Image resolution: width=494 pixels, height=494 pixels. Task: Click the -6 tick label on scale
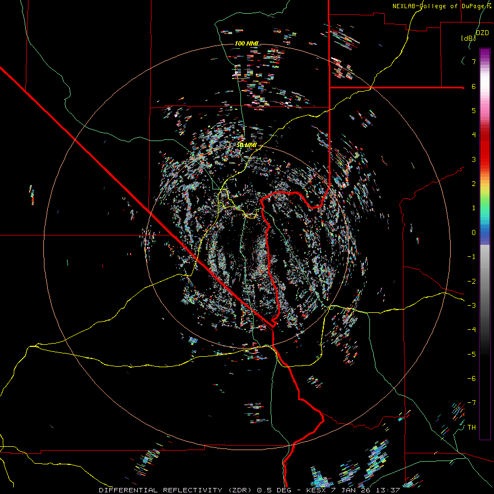click(x=471, y=379)
